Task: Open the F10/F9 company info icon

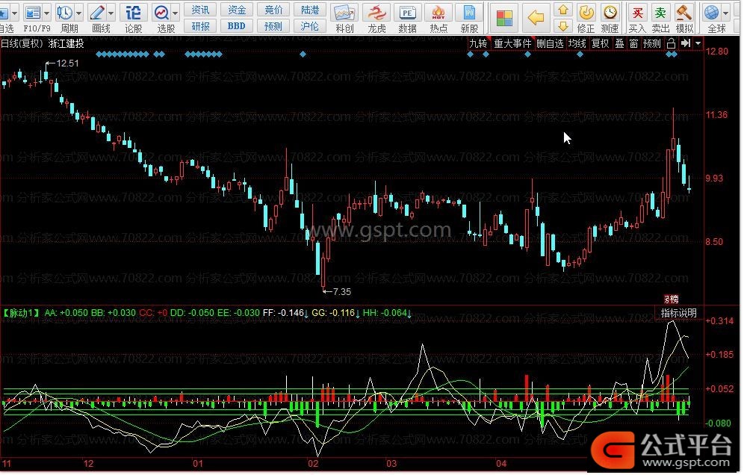Action: point(32,13)
